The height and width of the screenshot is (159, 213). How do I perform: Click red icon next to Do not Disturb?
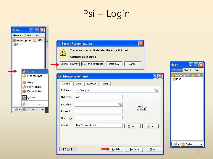pyautogui.click(x=24, y=91)
